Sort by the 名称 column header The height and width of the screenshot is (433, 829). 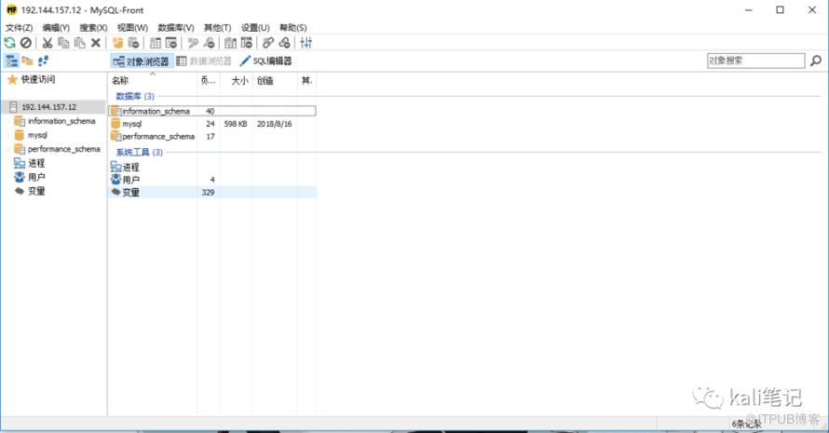[152, 80]
